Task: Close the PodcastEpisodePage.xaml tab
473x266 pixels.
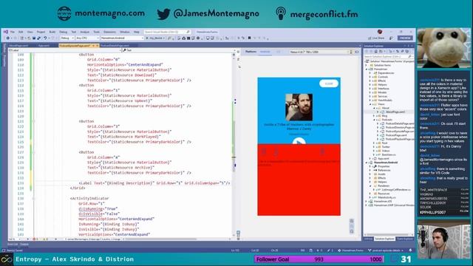Action: pyautogui.click(x=98, y=46)
